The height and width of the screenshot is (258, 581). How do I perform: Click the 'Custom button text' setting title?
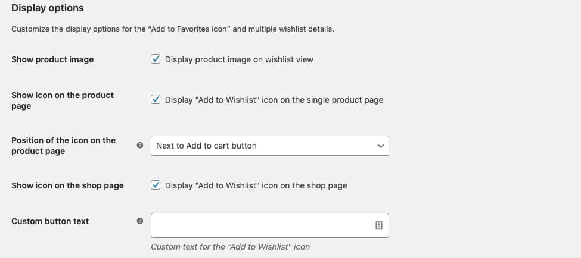[x=50, y=221]
